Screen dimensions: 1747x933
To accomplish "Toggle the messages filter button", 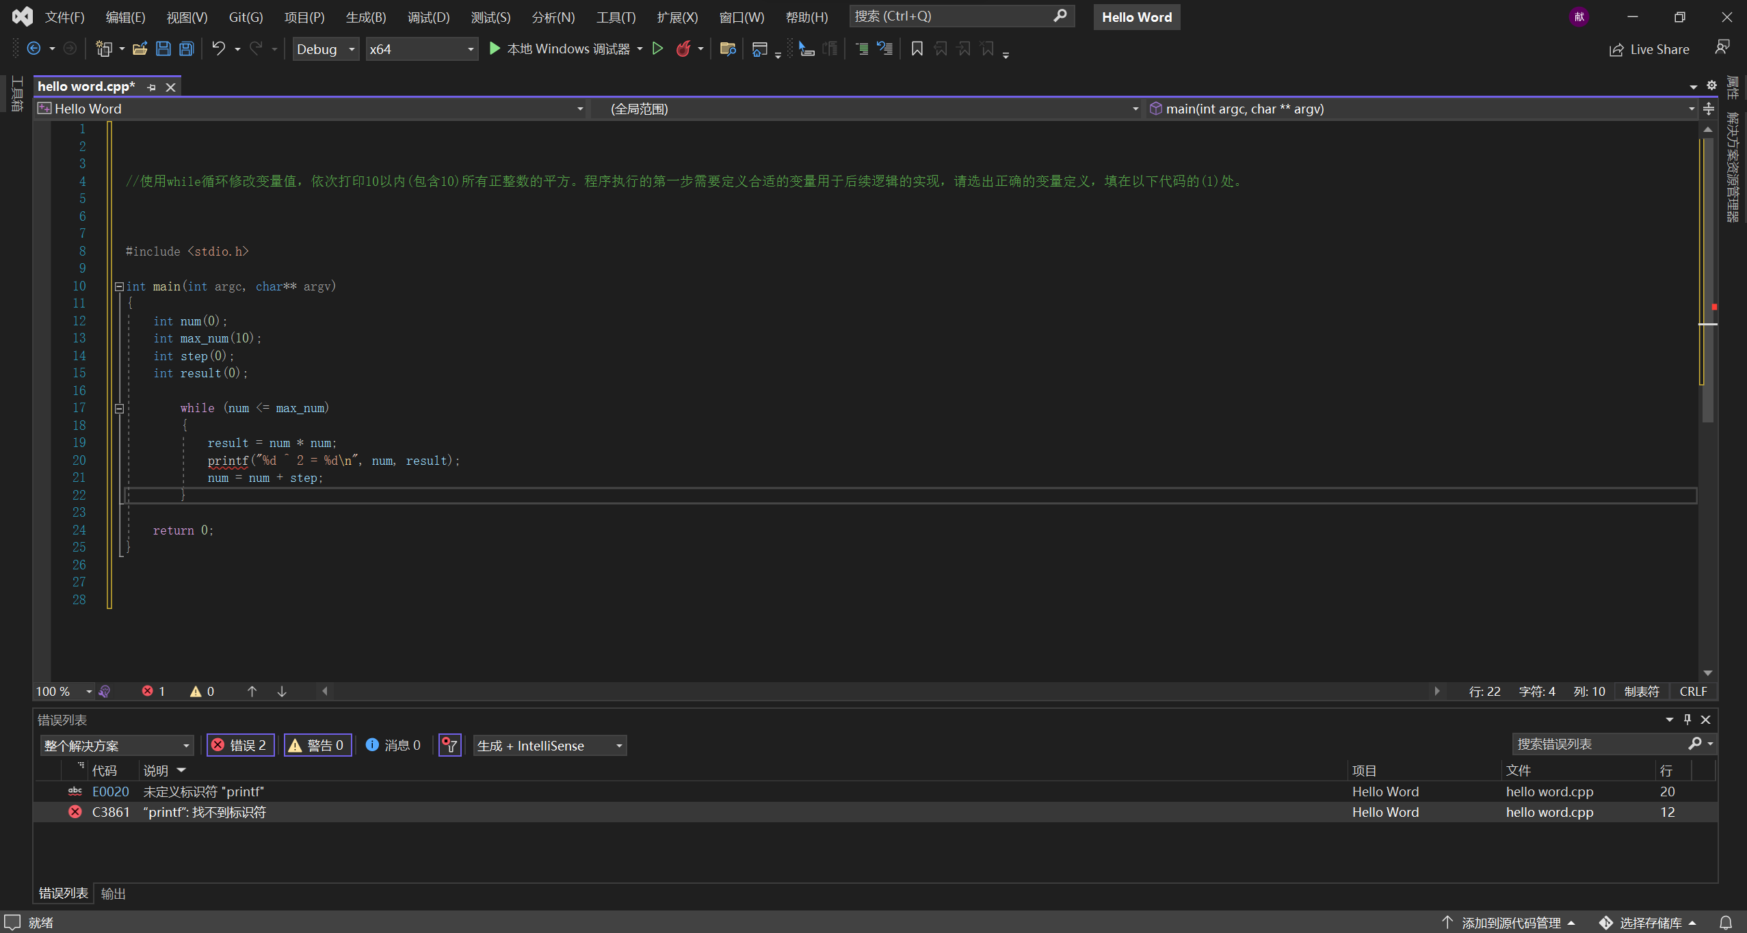I will click(x=393, y=745).
